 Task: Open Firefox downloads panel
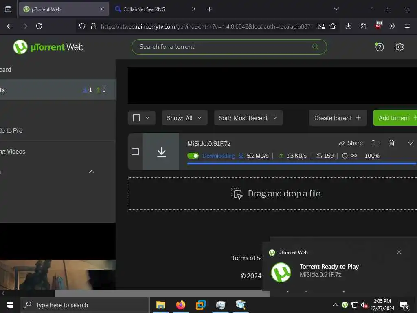point(348,26)
